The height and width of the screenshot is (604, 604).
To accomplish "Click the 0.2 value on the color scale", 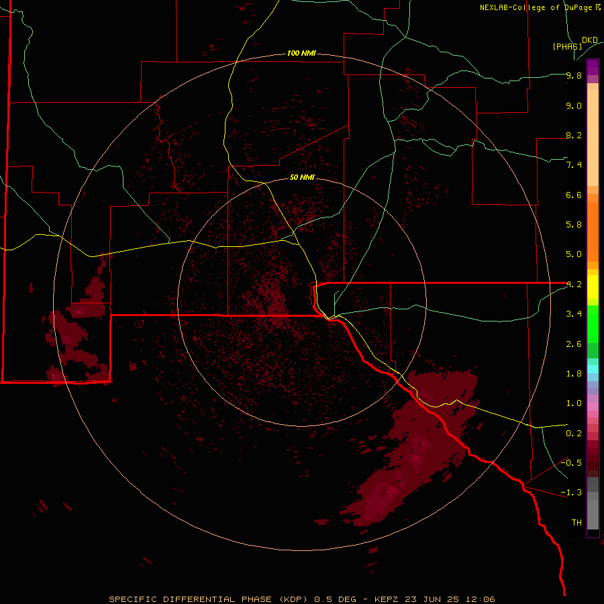I will tap(574, 434).
